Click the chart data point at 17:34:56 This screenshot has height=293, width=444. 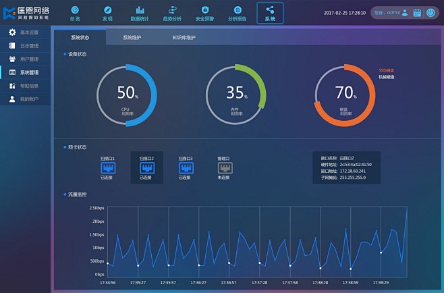pyautogui.click(x=107, y=263)
